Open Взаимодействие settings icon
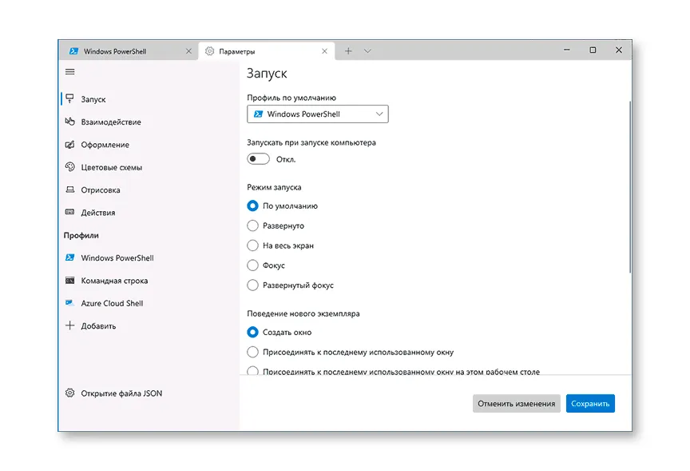Screen dimensions: 690x471 [x=70, y=122]
